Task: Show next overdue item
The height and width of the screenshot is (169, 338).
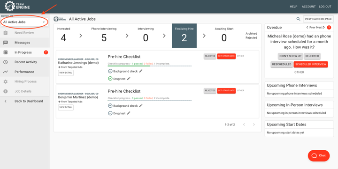Action: pos(321,27)
